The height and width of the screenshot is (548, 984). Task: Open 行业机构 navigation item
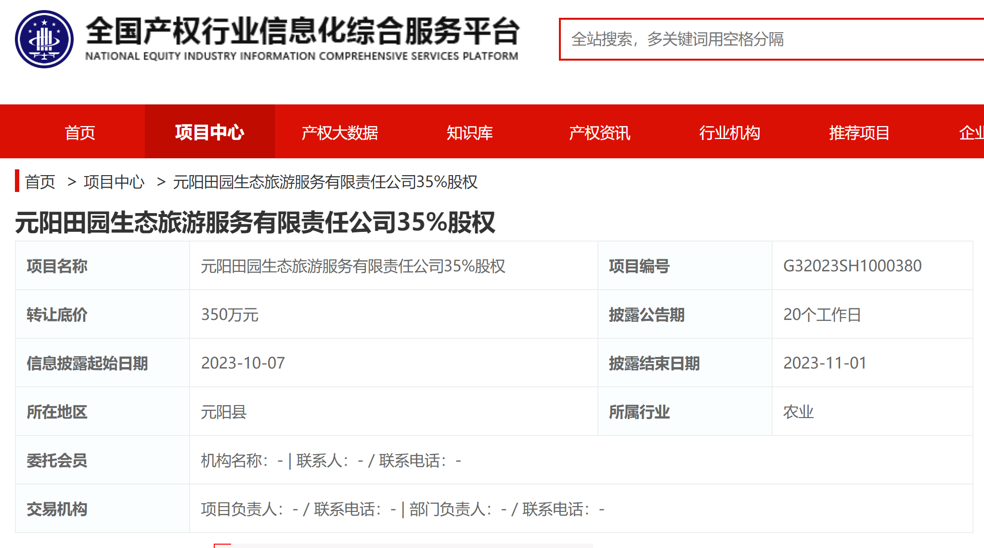[729, 132]
